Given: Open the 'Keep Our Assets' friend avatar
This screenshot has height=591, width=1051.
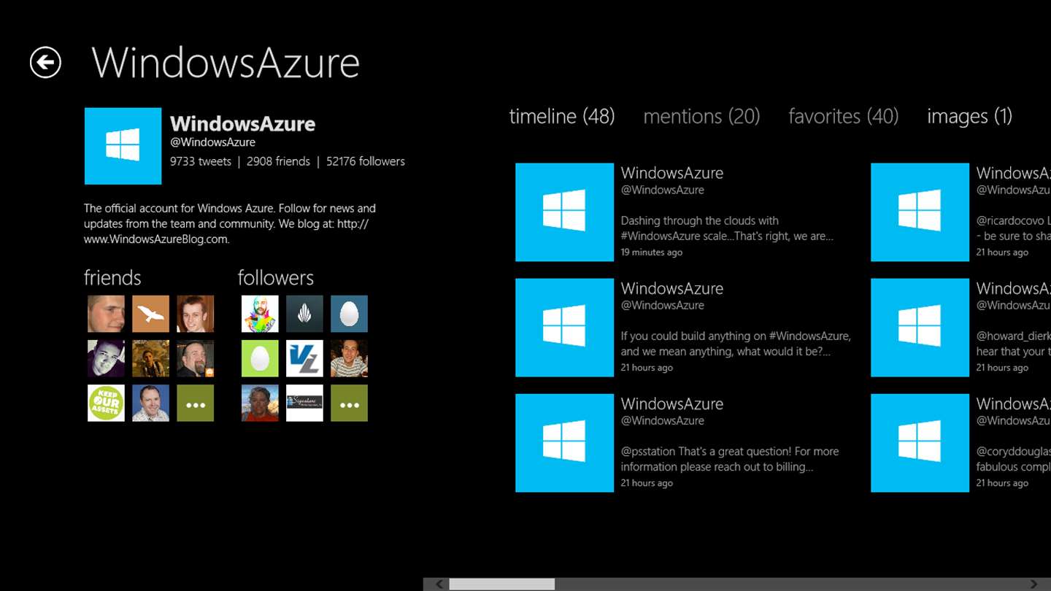Looking at the screenshot, I should [x=106, y=403].
